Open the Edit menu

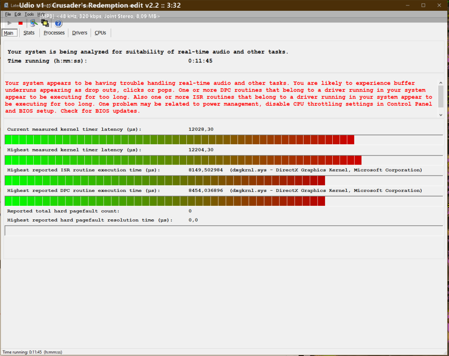click(18, 14)
